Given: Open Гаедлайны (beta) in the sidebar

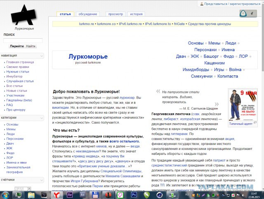Looking at the screenshot, I should tap(19, 100).
